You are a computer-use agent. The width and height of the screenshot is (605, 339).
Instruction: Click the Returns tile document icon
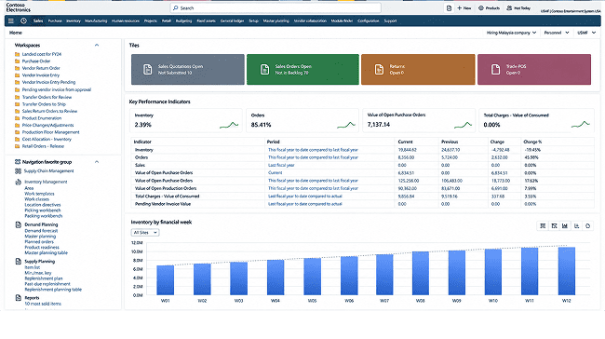point(379,70)
